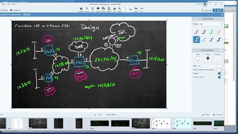Open the Properties panel

click(x=218, y=115)
